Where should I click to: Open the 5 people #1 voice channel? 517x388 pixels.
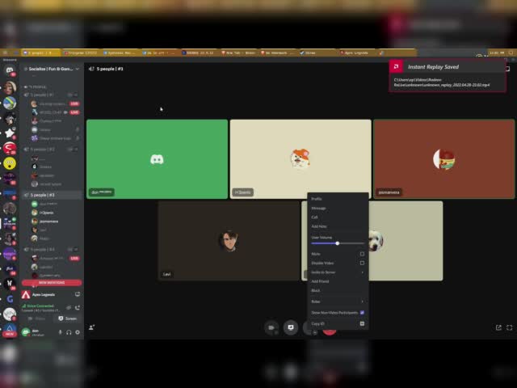pyautogui.click(x=52, y=95)
